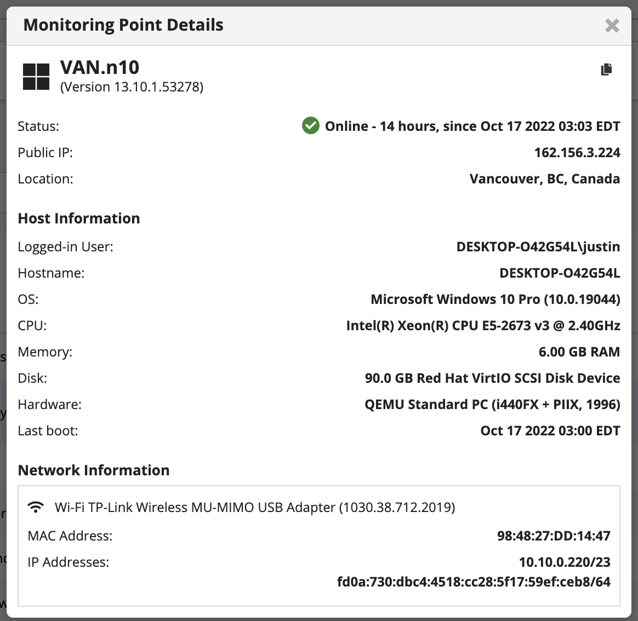Click the wireless signal icon in Network Information
This screenshot has width=638, height=621.
pyautogui.click(x=36, y=507)
